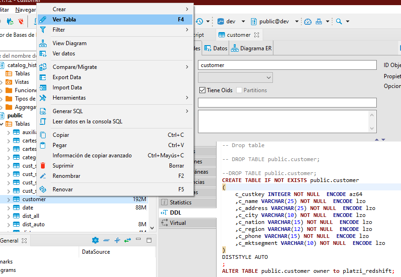The height and width of the screenshot is (277, 401).
Task: Click the empty single-line field above comment area
Action: (287, 102)
